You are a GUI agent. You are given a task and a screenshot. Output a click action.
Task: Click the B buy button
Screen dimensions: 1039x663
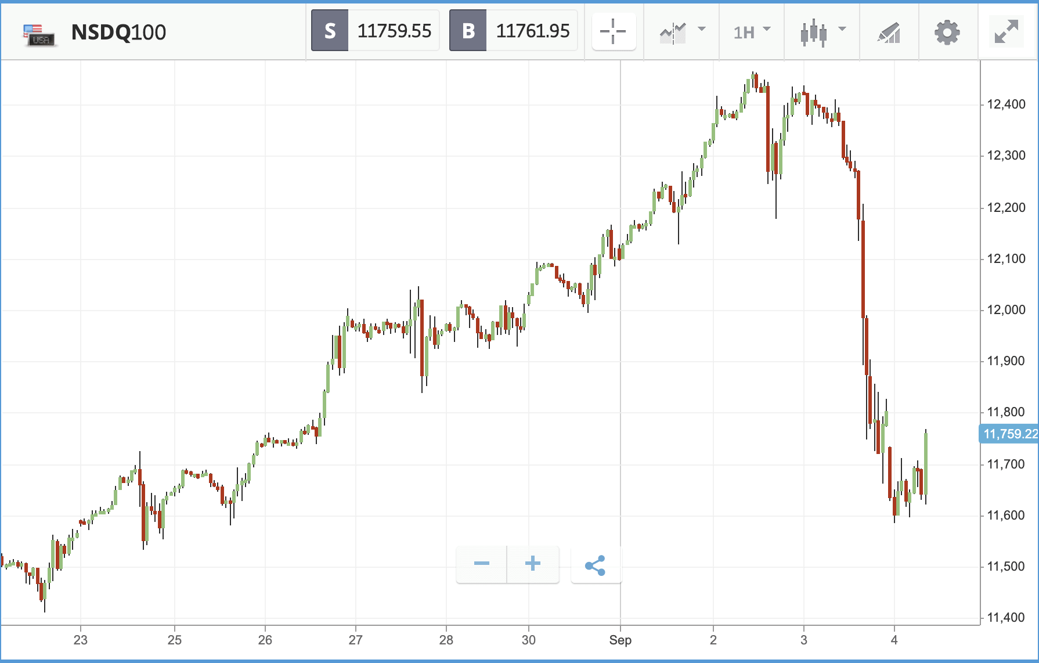coord(468,31)
